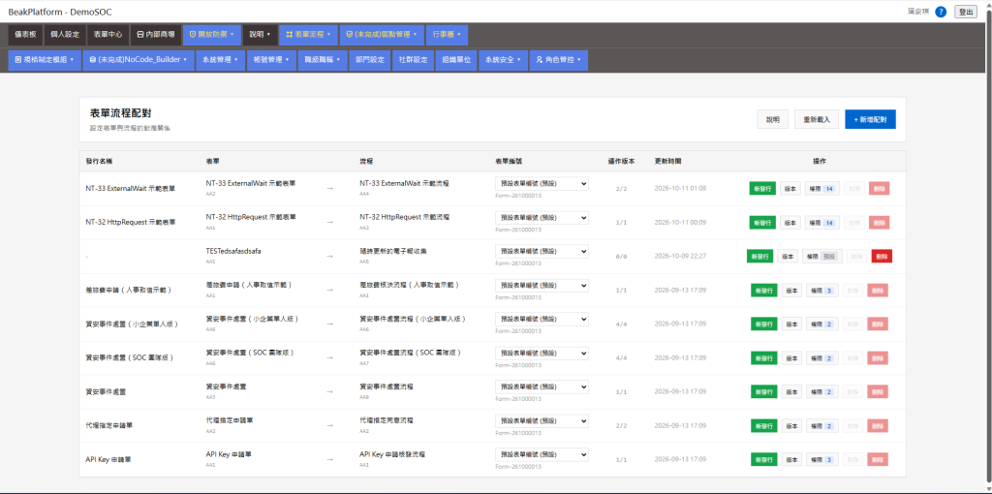Click 版本 in the 差旅費申請 row
The height and width of the screenshot is (494, 992).
[x=791, y=291]
